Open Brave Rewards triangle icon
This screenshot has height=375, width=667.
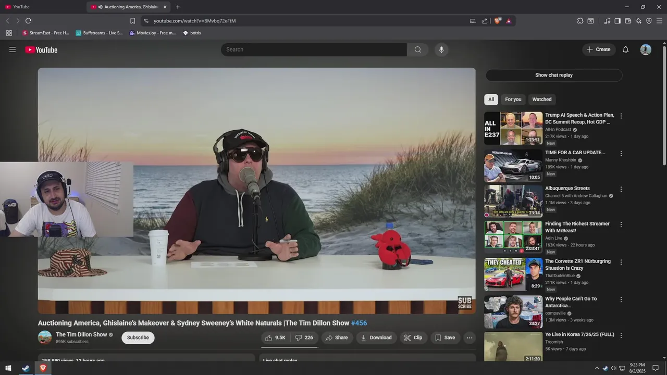[x=509, y=21]
